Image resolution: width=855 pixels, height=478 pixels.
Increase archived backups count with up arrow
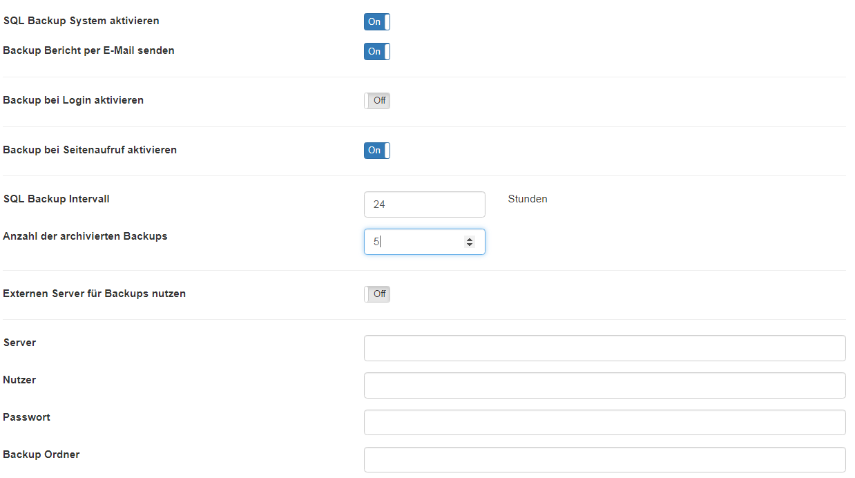tap(470, 239)
